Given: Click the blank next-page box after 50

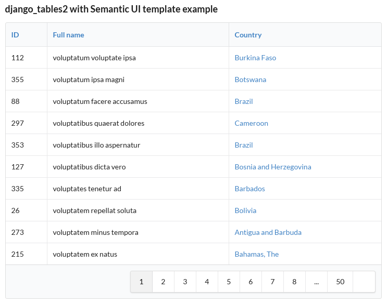Looking at the screenshot, I should pyautogui.click(x=364, y=282).
